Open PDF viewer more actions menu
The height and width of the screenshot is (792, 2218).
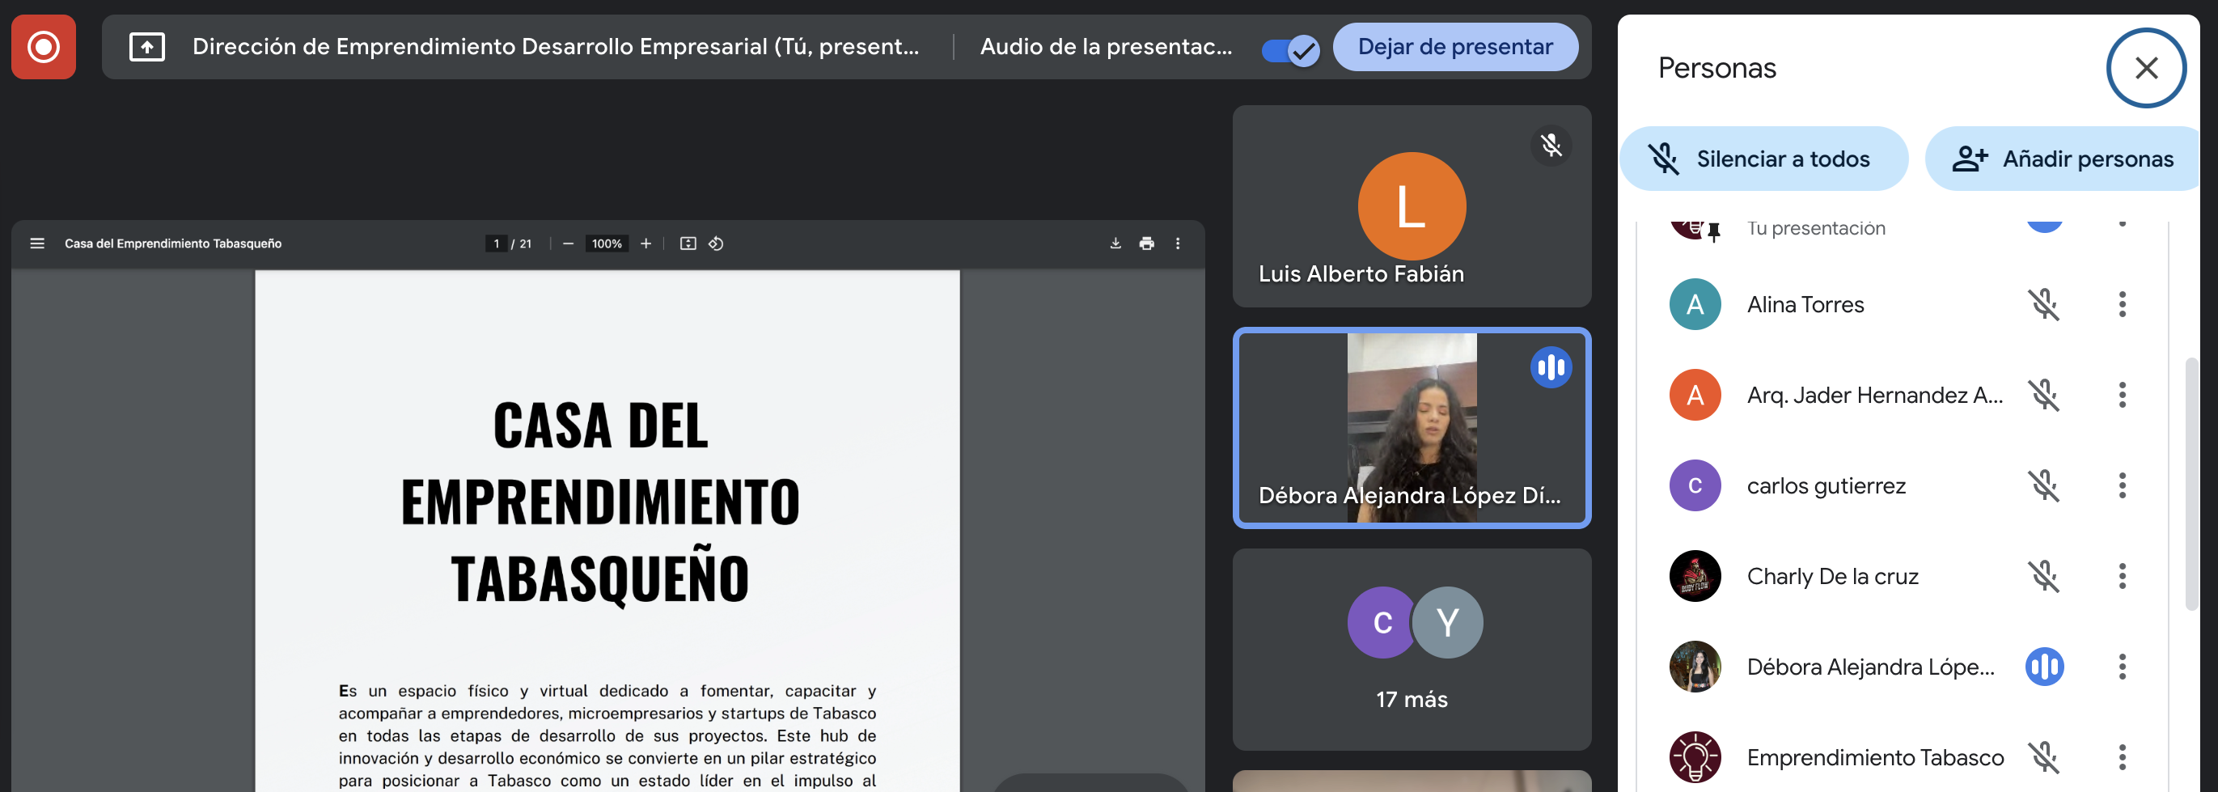pos(1177,244)
